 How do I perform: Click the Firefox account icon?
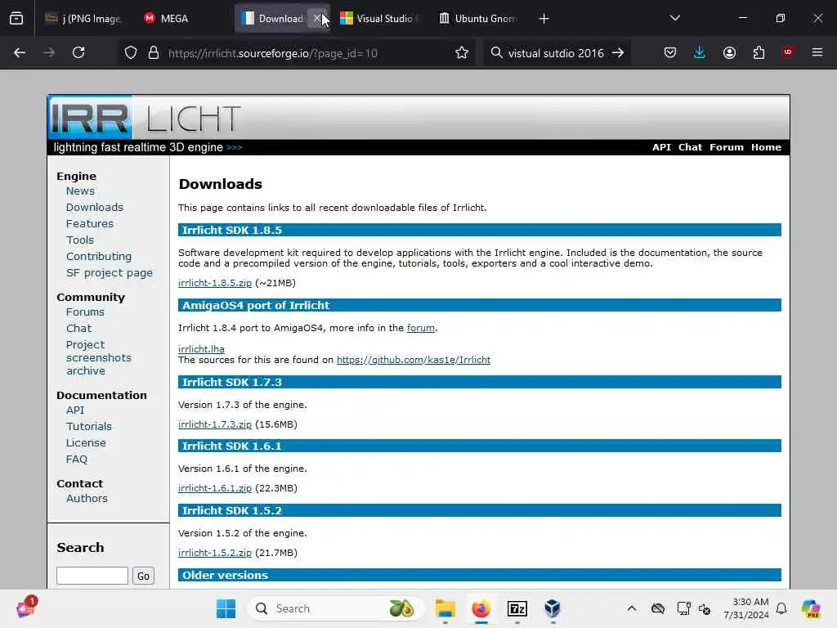[729, 52]
